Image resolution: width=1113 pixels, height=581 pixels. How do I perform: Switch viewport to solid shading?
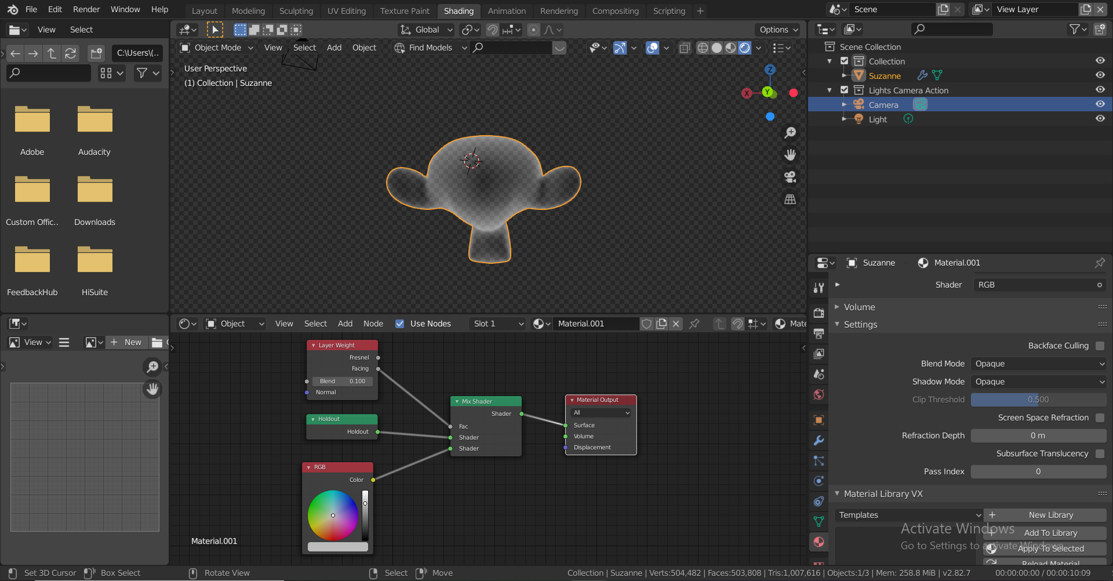(716, 48)
